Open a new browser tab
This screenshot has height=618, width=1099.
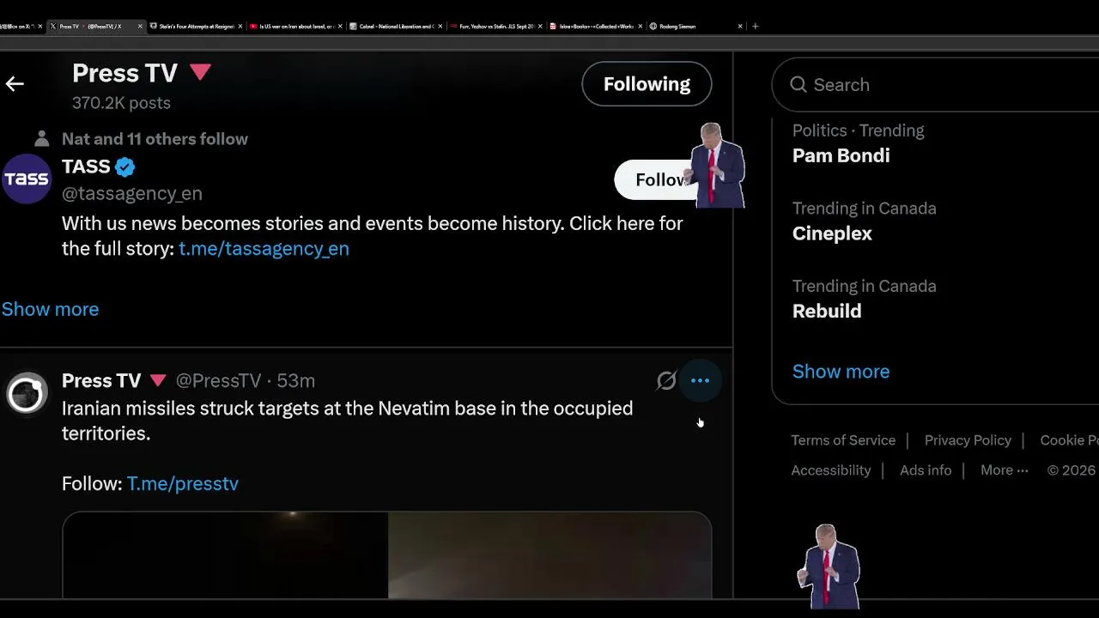click(755, 27)
